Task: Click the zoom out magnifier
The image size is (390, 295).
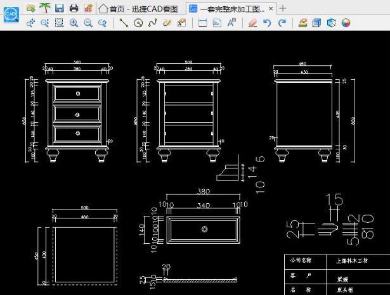Action: 88,23
